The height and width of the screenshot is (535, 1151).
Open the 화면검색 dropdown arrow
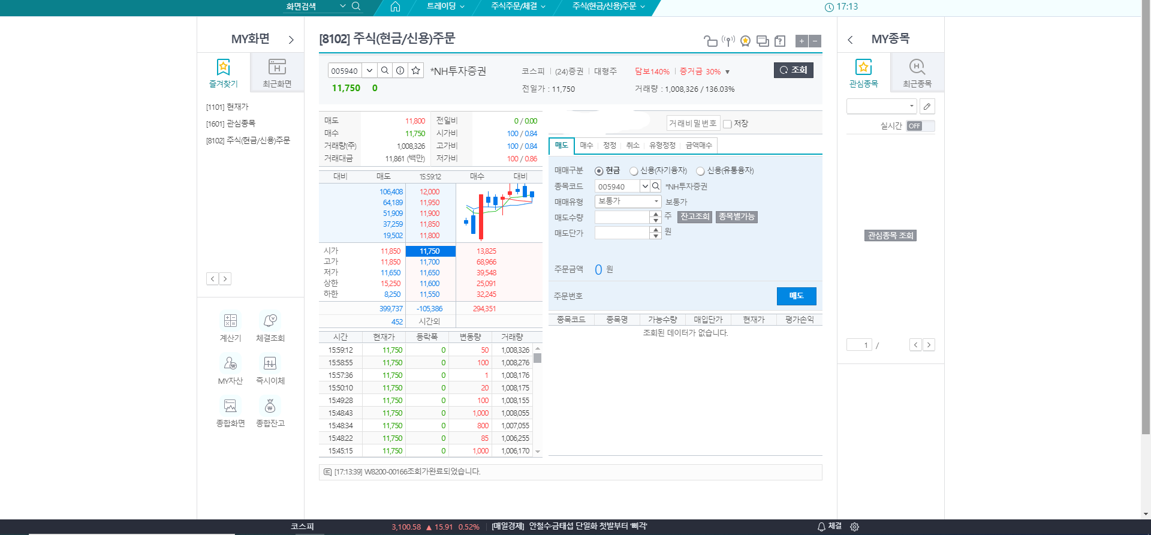click(343, 6)
